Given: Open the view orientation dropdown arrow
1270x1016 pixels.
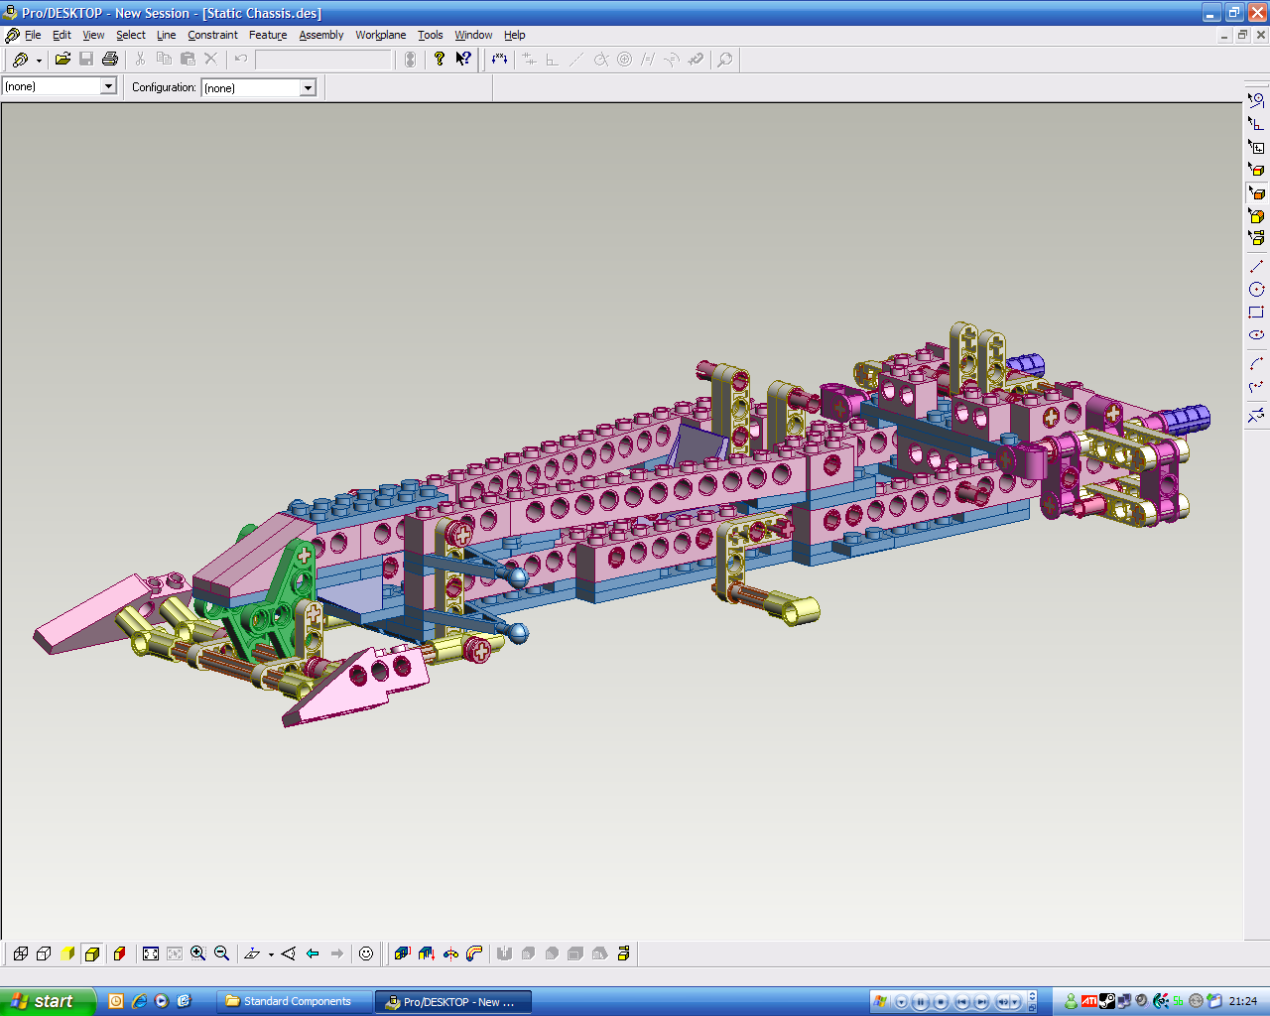Looking at the screenshot, I should [271, 954].
